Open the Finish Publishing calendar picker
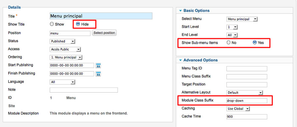Image resolution: width=297 pixels, height=127 pixels. click(98, 74)
